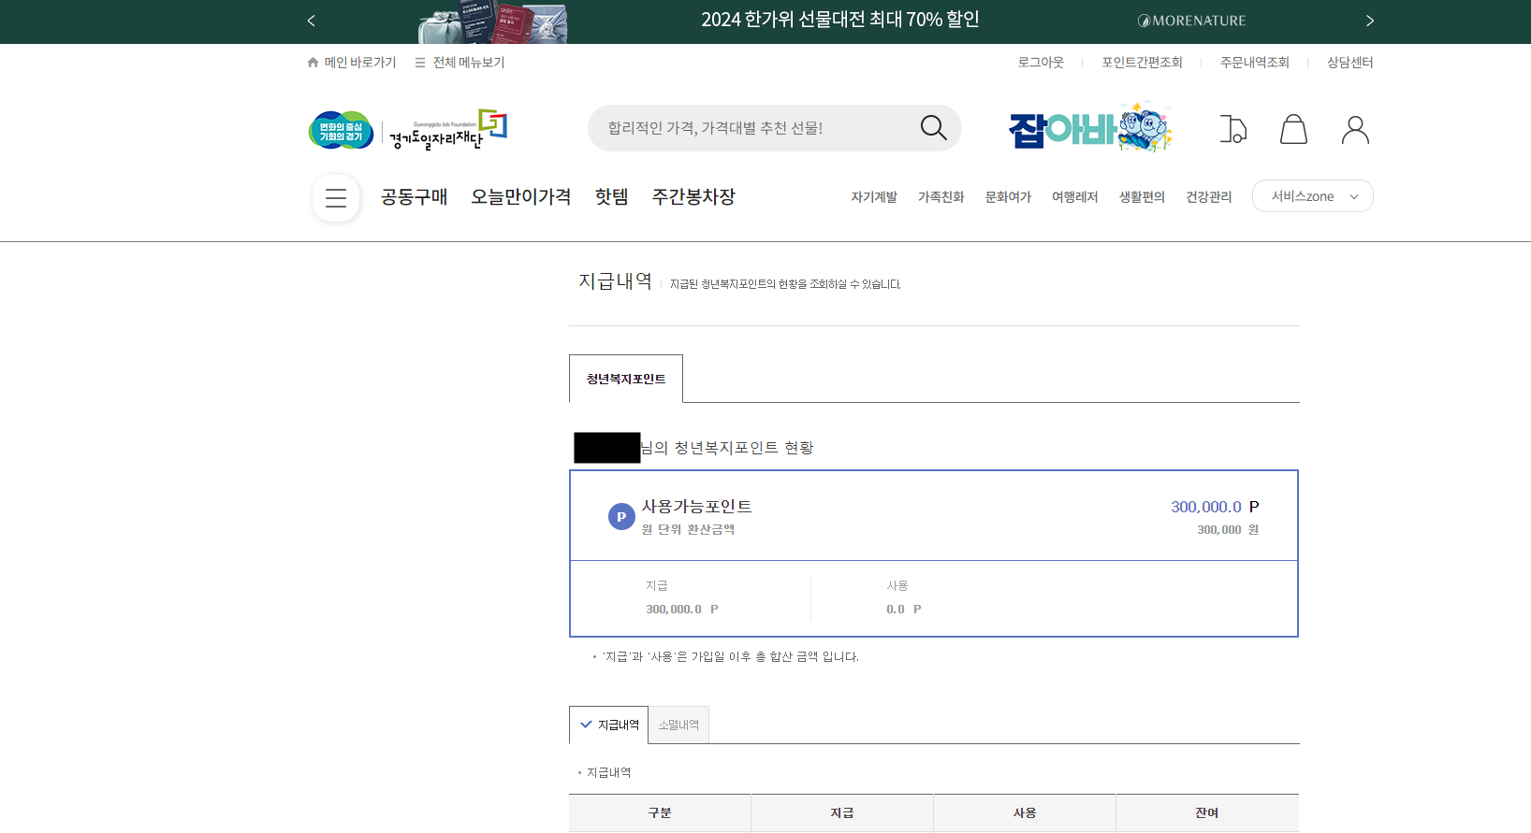Select the 지급내역 sub-tab

click(608, 725)
